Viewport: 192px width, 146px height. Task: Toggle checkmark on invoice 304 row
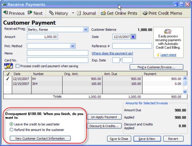click(8, 84)
